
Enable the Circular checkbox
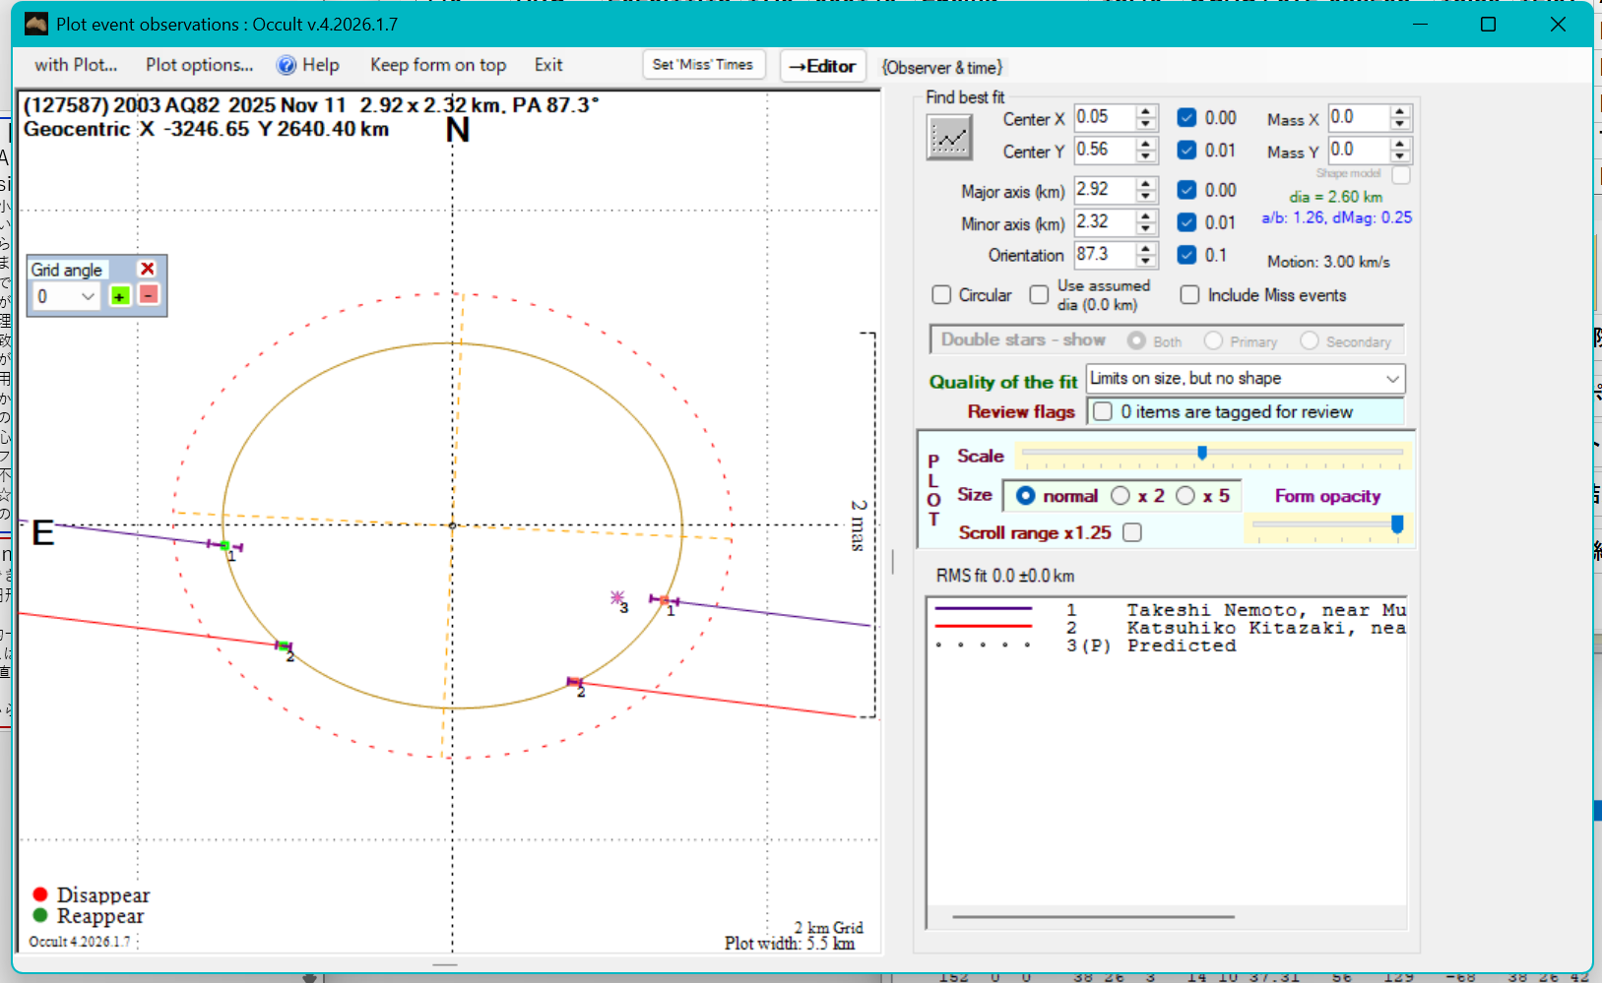(941, 295)
